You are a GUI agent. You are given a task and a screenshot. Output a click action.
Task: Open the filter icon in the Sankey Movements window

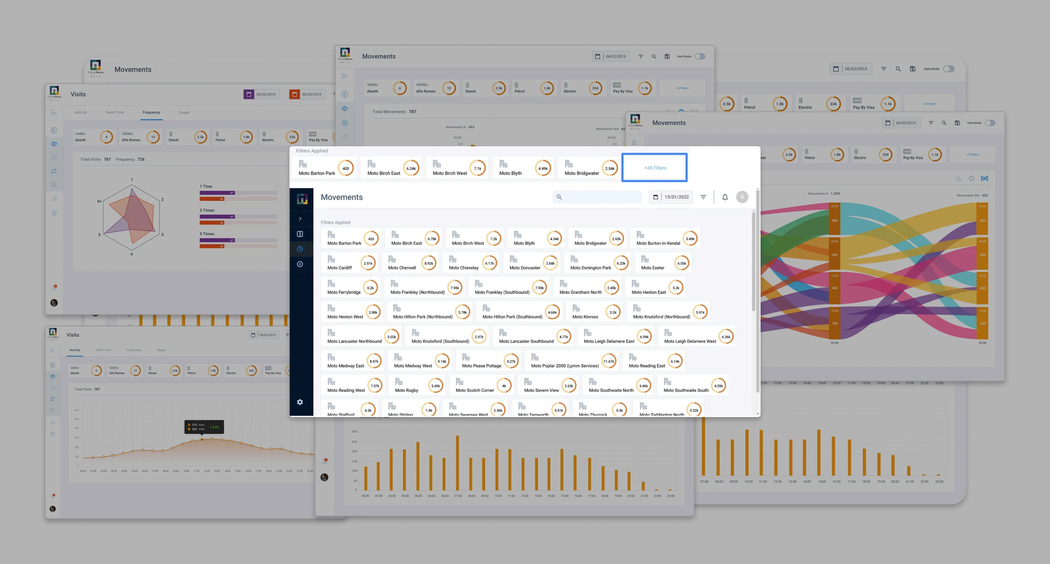point(931,123)
